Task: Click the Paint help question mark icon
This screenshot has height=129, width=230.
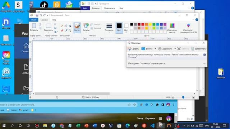Action: click(x=197, y=20)
